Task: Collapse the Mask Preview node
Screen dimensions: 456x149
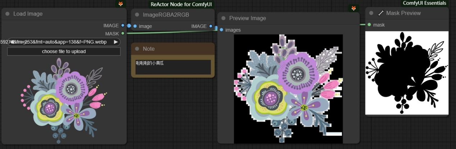Action: click(x=371, y=13)
